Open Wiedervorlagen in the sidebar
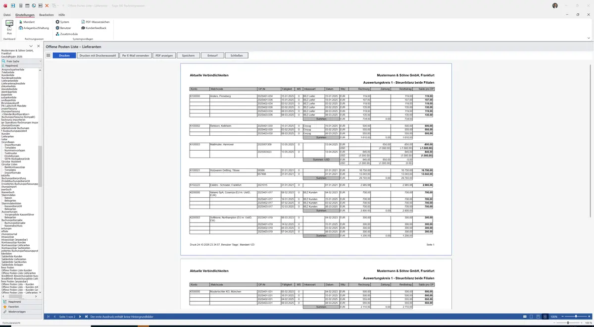This screenshot has width=594, height=327. click(x=21, y=312)
